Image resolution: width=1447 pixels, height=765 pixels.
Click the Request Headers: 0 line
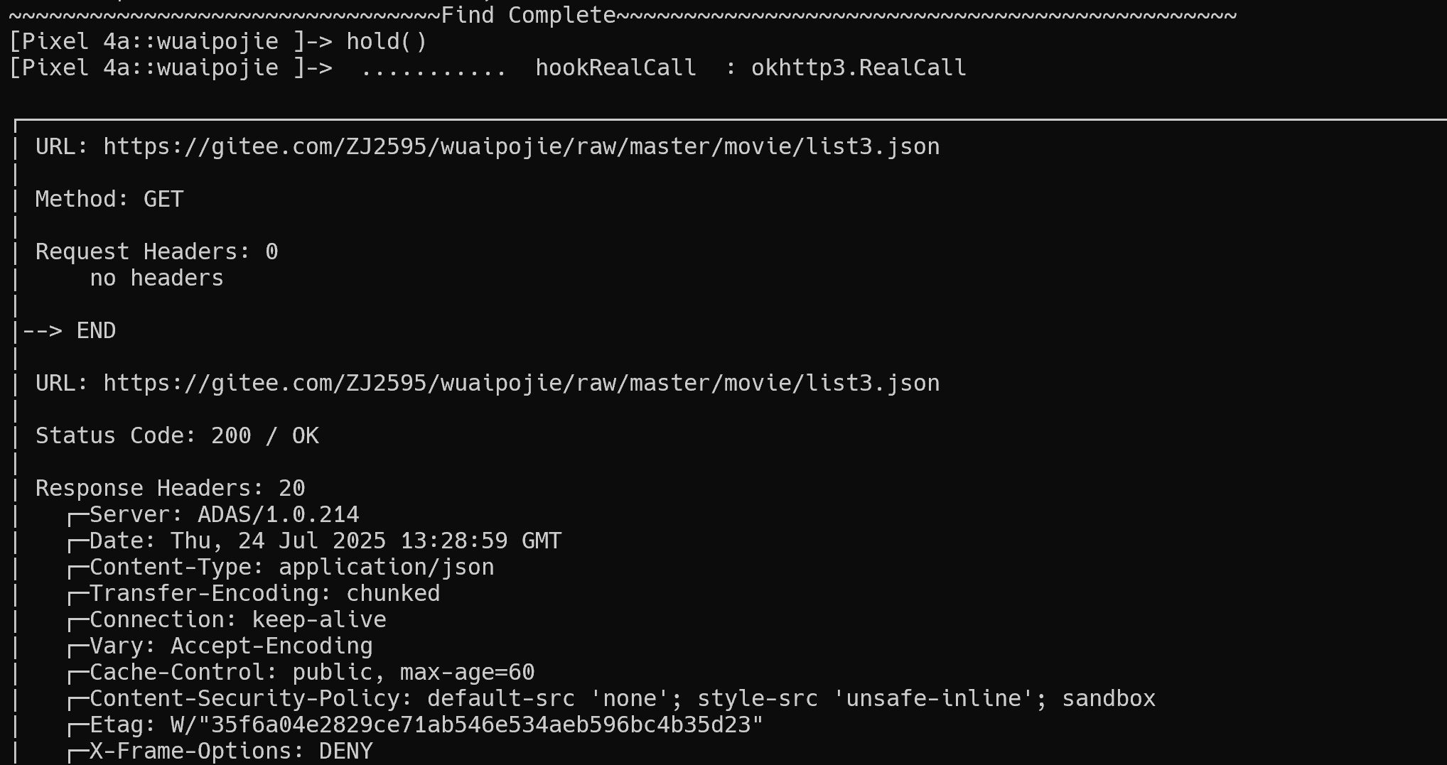coord(156,252)
